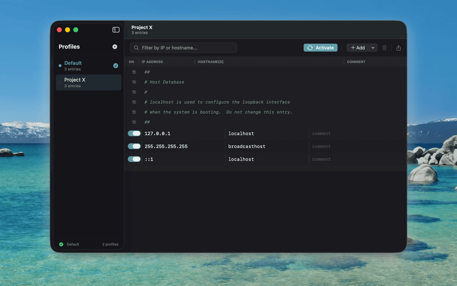457x286 pixels.
Task: Click the trash icon to delete entry
Action: click(x=384, y=48)
